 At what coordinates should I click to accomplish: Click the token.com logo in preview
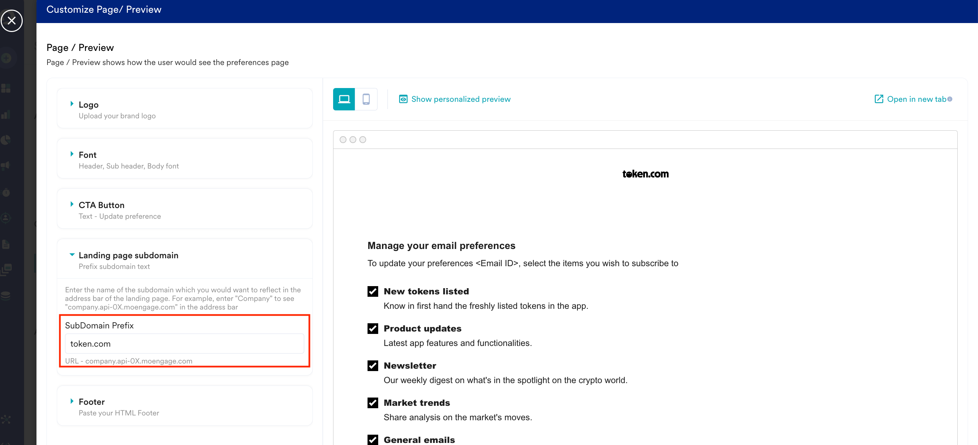(x=645, y=174)
